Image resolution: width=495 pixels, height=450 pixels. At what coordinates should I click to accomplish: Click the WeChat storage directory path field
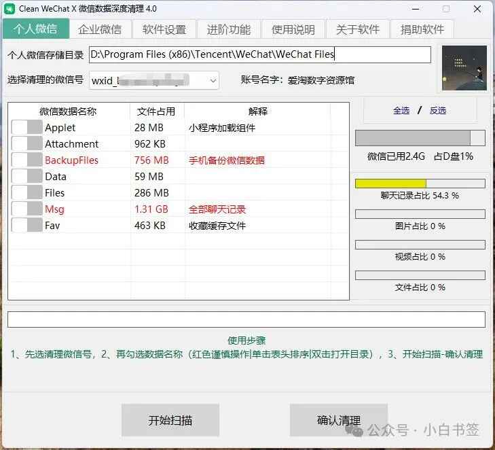[x=260, y=54]
